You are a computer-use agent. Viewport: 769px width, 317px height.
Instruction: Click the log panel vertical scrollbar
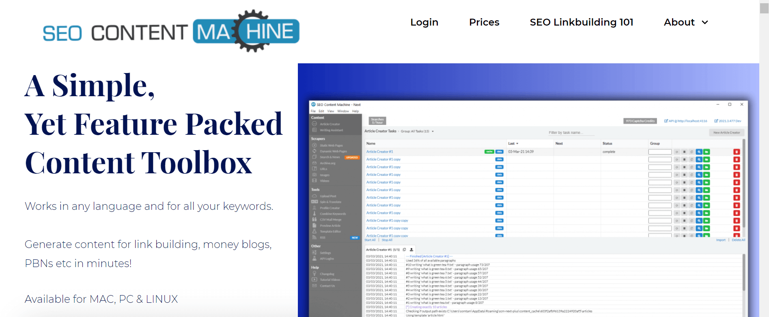(x=744, y=272)
